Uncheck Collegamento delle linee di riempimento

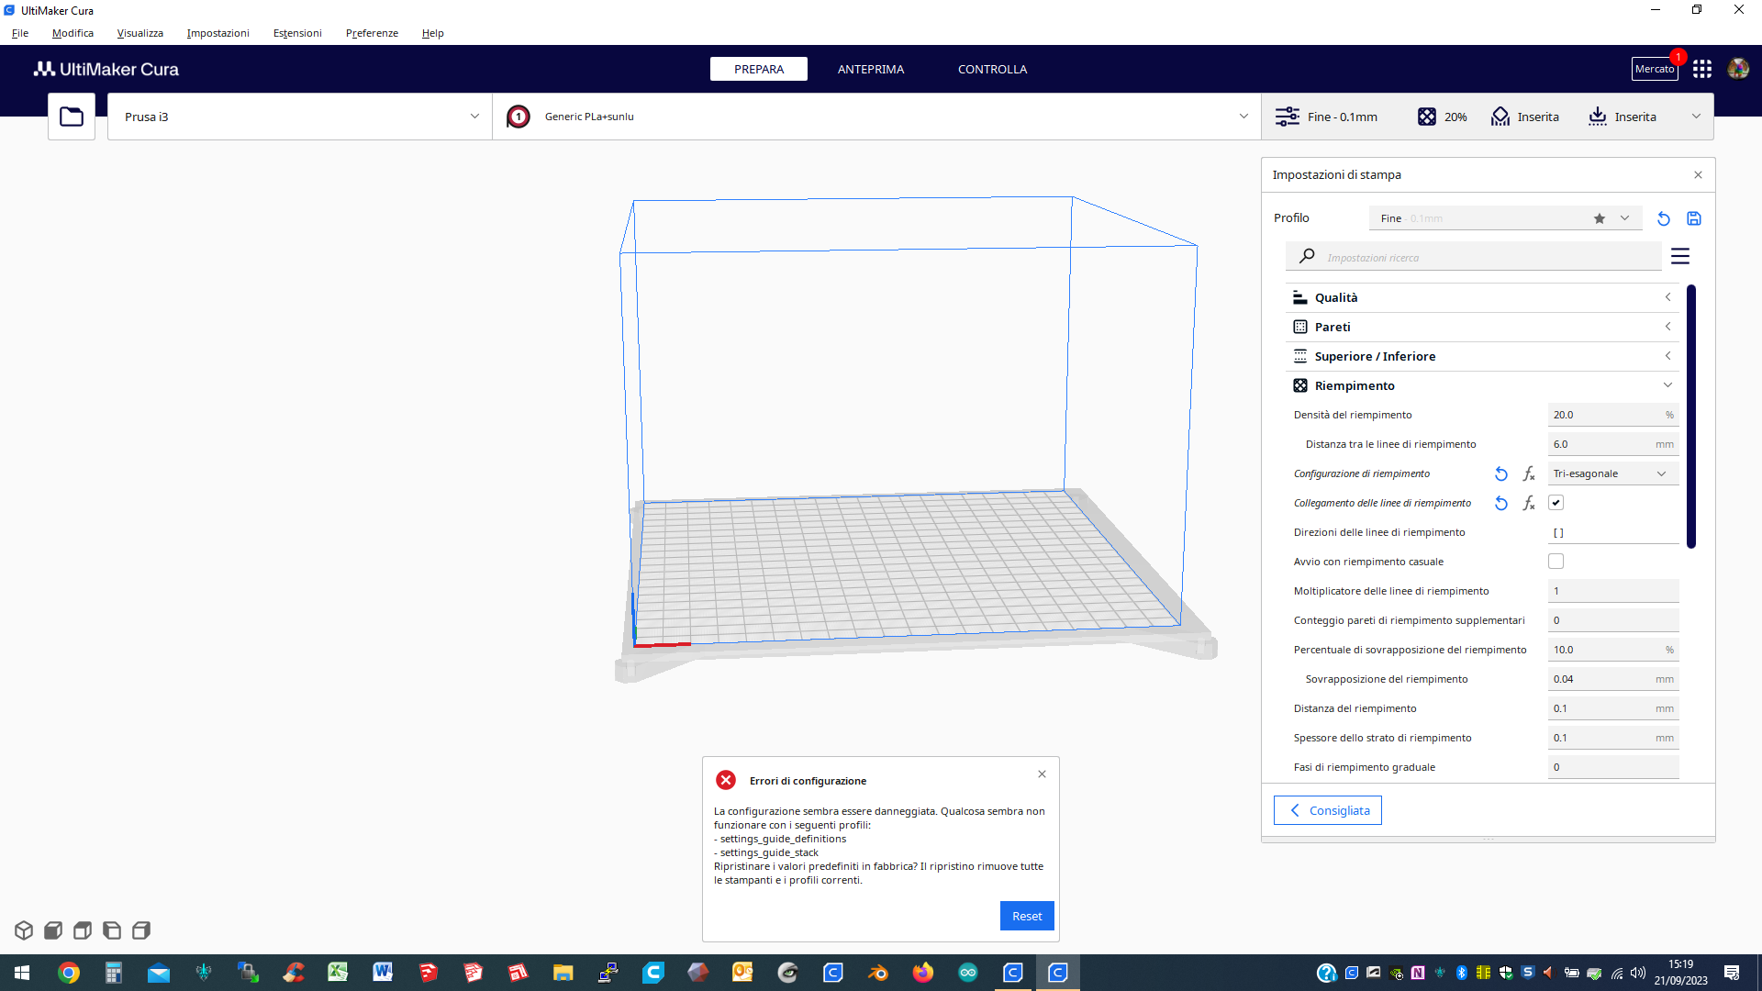(1556, 502)
